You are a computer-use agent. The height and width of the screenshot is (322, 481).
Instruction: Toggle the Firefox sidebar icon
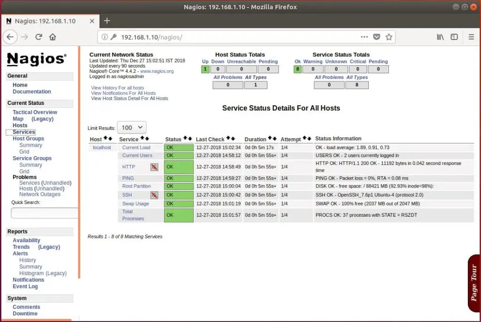click(x=454, y=37)
